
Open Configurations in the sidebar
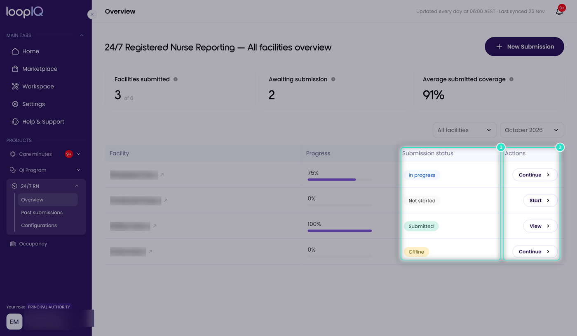point(39,225)
